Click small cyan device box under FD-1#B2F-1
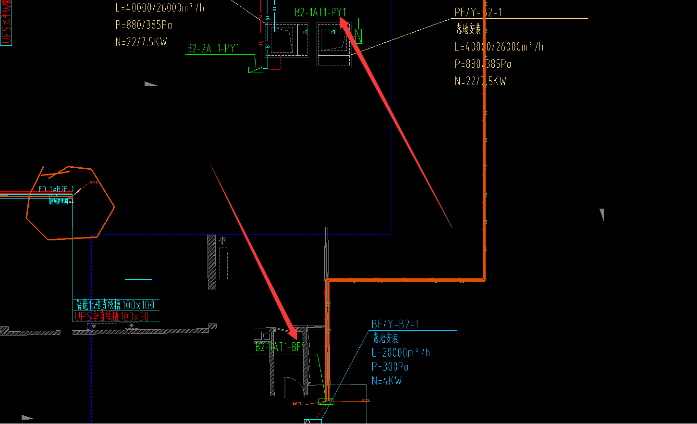Screen dimensions: 697x424 point(59,201)
